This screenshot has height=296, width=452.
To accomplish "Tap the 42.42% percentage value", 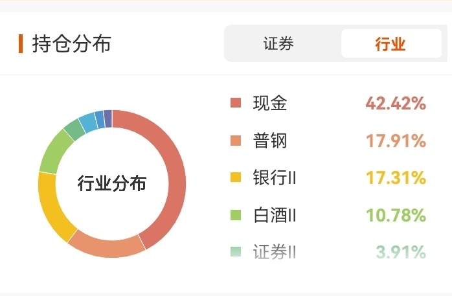I will click(x=395, y=103).
